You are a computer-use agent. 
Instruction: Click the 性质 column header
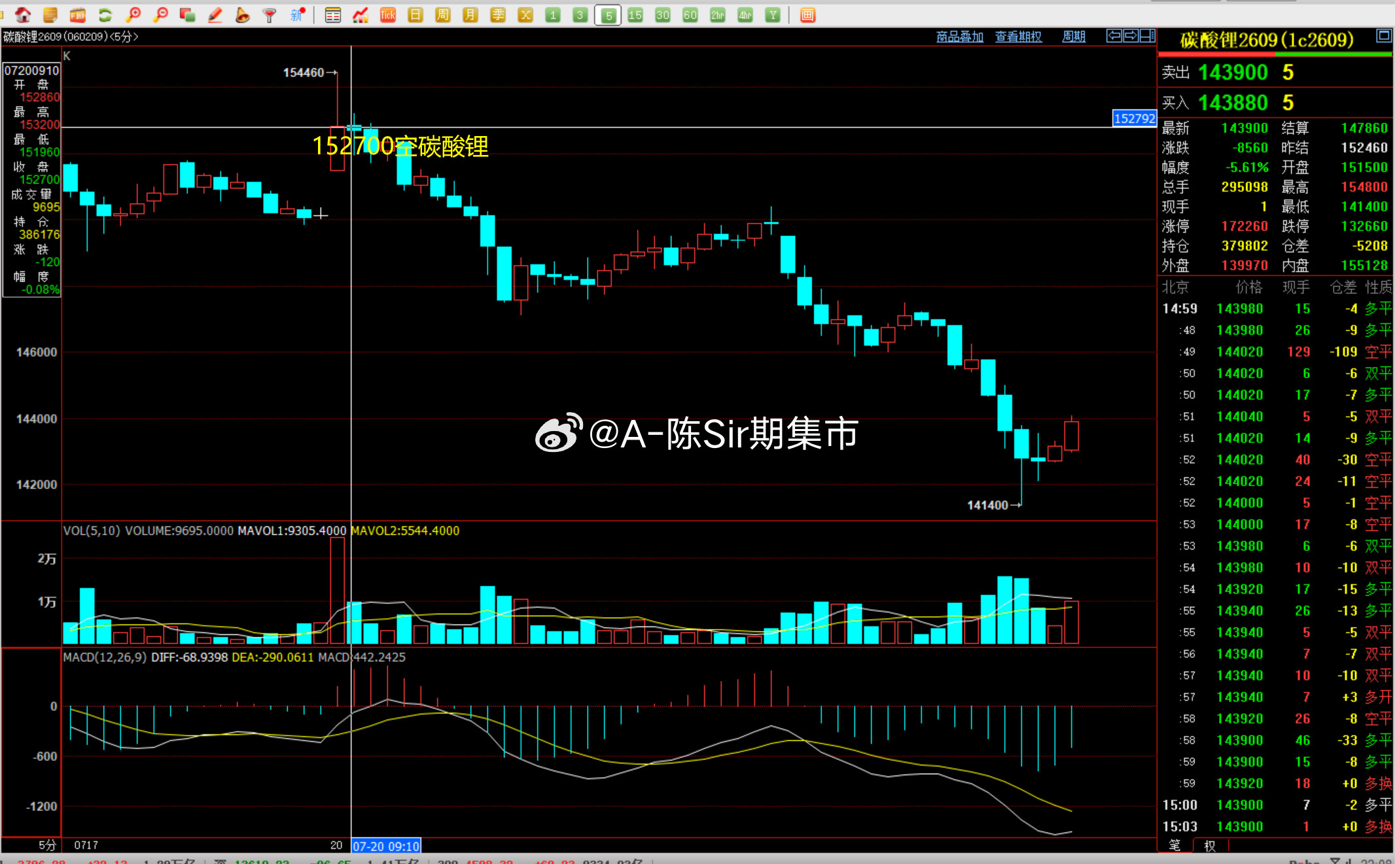click(x=1379, y=287)
